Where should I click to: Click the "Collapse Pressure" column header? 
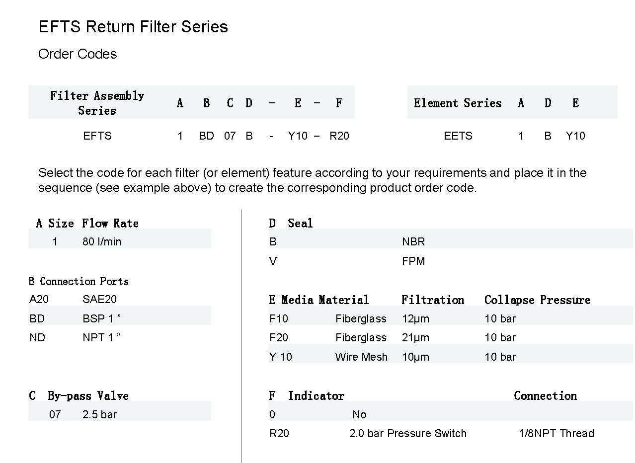click(x=537, y=300)
